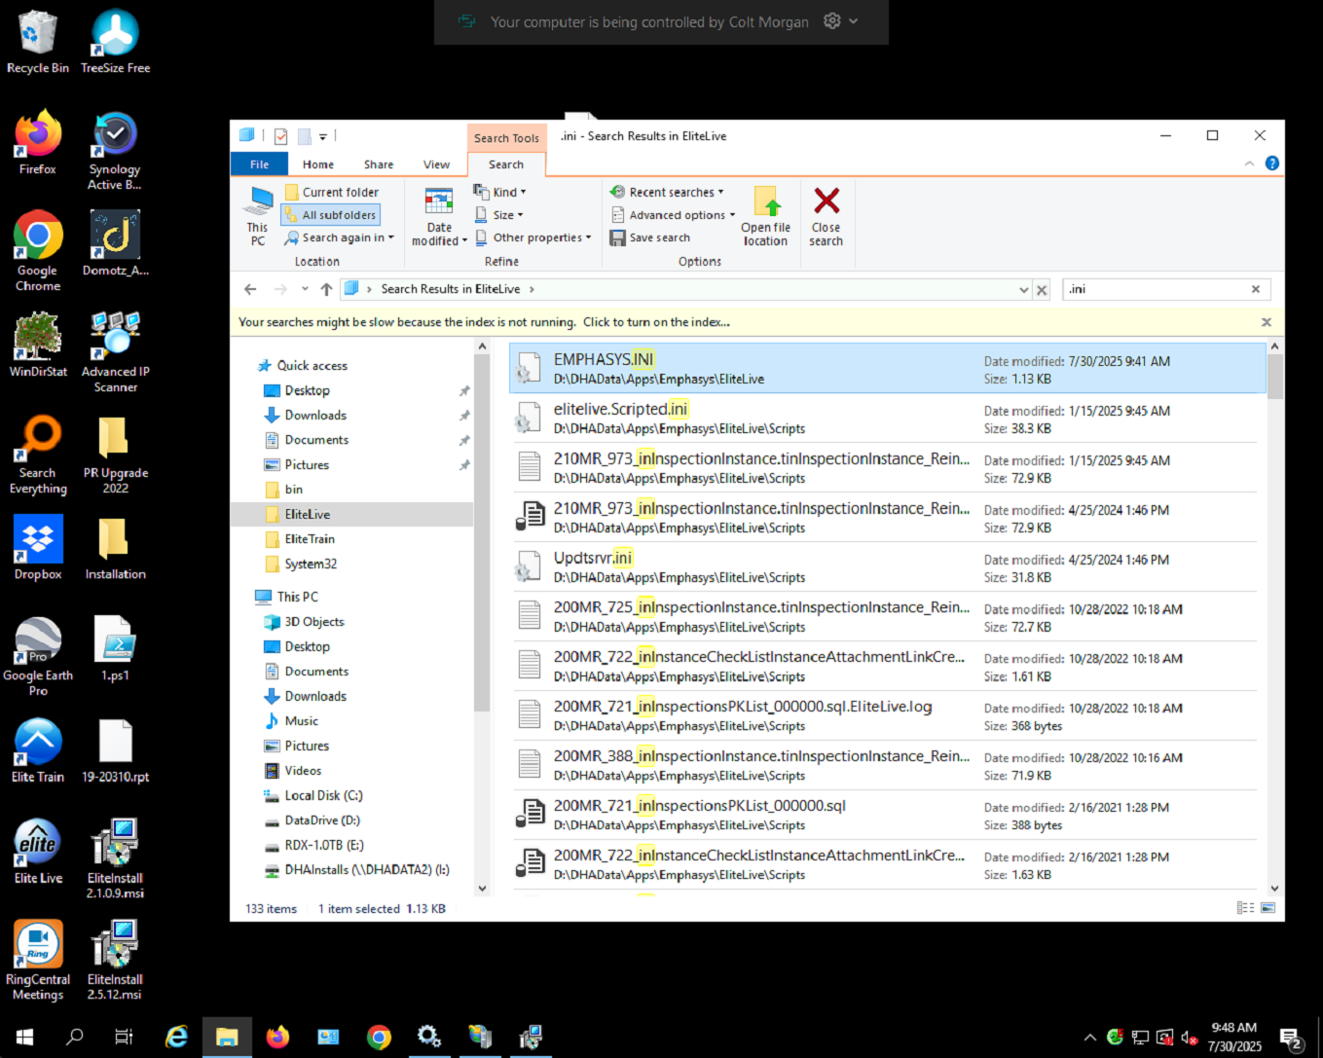Viewport: 1323px width, 1058px height.
Task: Click the Close search red X
Action: 827,215
